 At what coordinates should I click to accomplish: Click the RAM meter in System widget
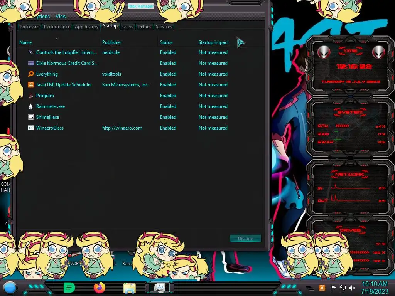click(351, 134)
